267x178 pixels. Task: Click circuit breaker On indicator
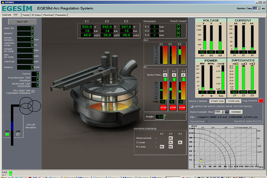(x=7, y=134)
